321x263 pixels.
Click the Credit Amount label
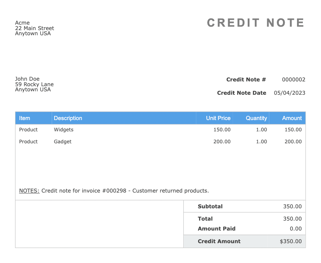tap(219, 241)
